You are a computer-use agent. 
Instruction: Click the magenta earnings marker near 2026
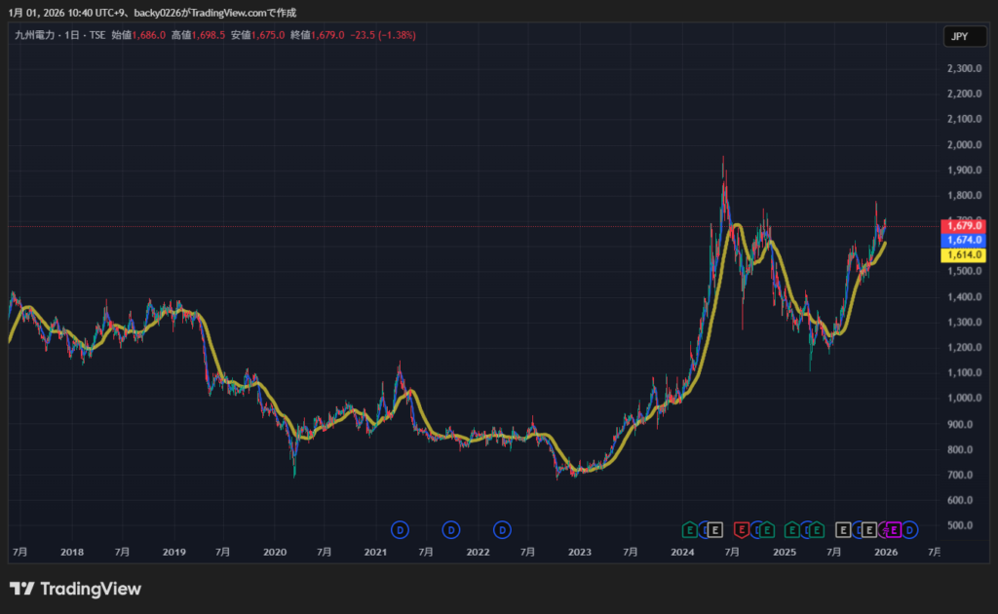point(891,530)
